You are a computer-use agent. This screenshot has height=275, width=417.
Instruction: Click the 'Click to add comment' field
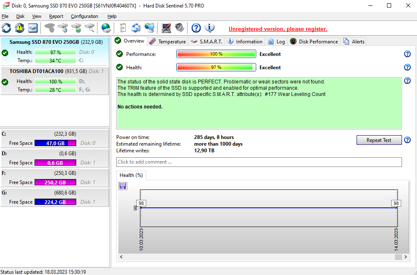(x=259, y=162)
